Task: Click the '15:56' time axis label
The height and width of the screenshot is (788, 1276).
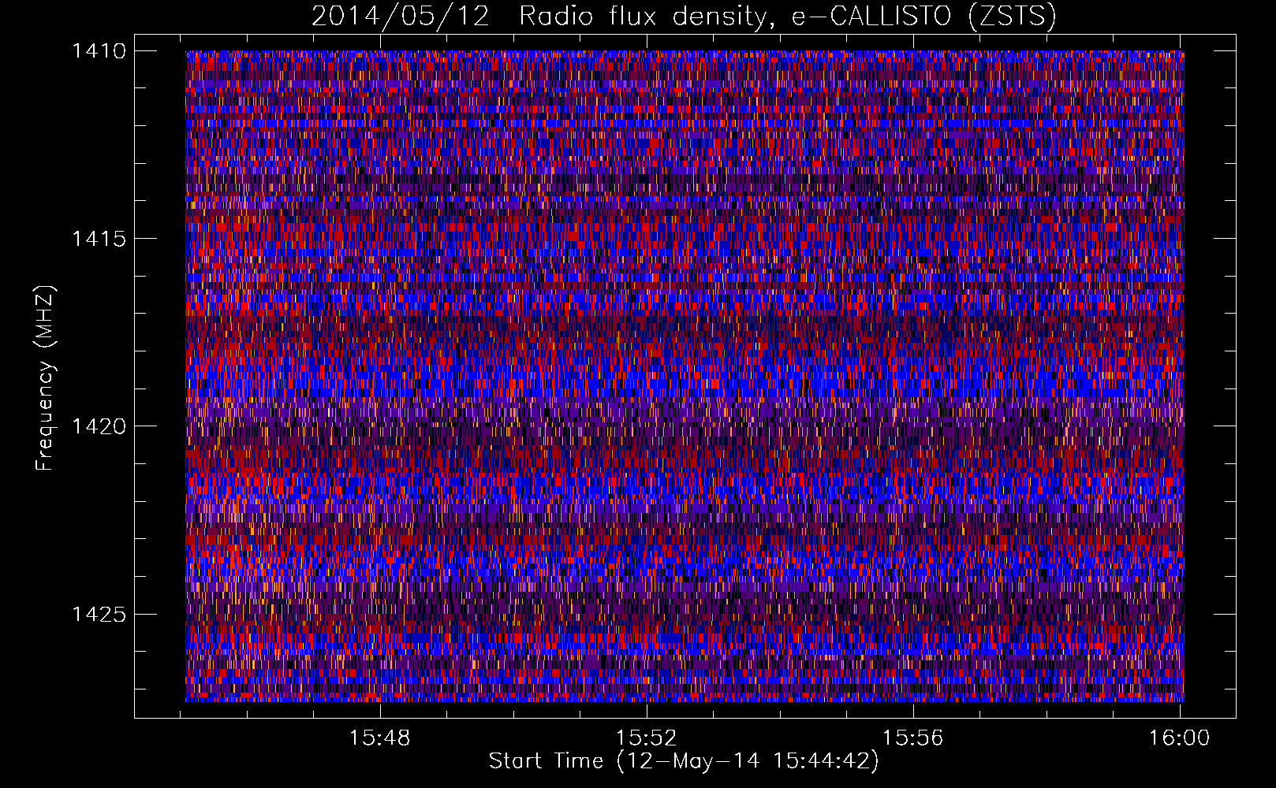Action: click(912, 738)
